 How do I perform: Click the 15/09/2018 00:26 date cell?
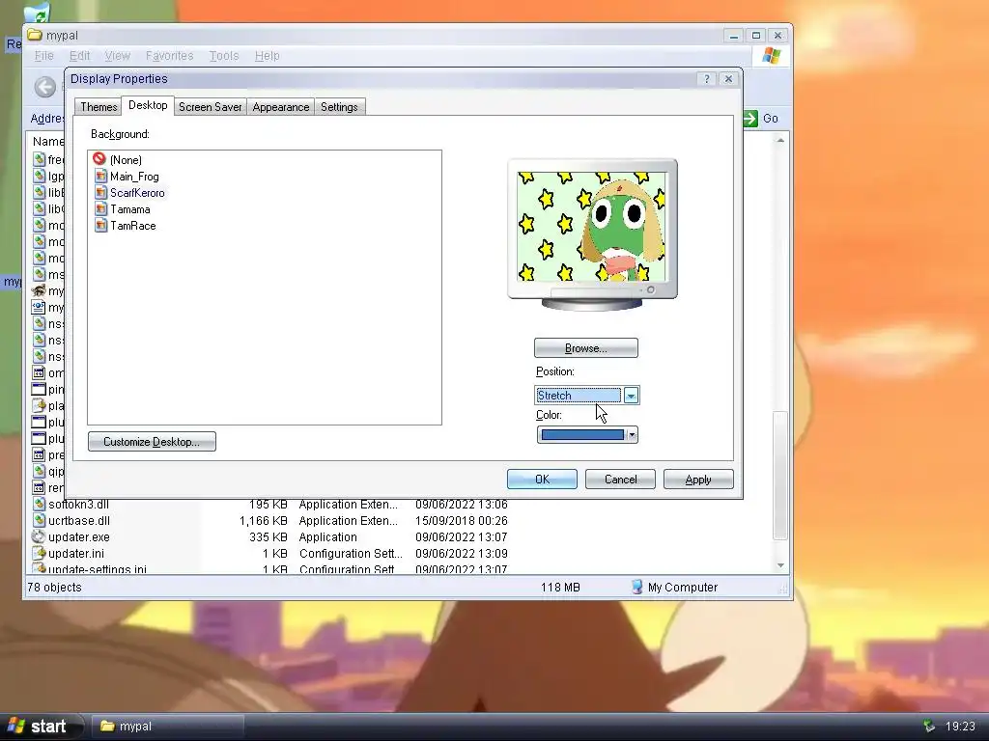(x=461, y=520)
